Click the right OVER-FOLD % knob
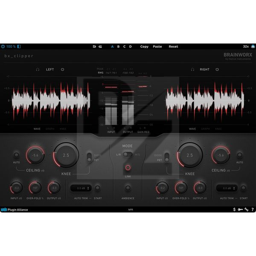This screenshot has width=256, height=256. [181, 188]
